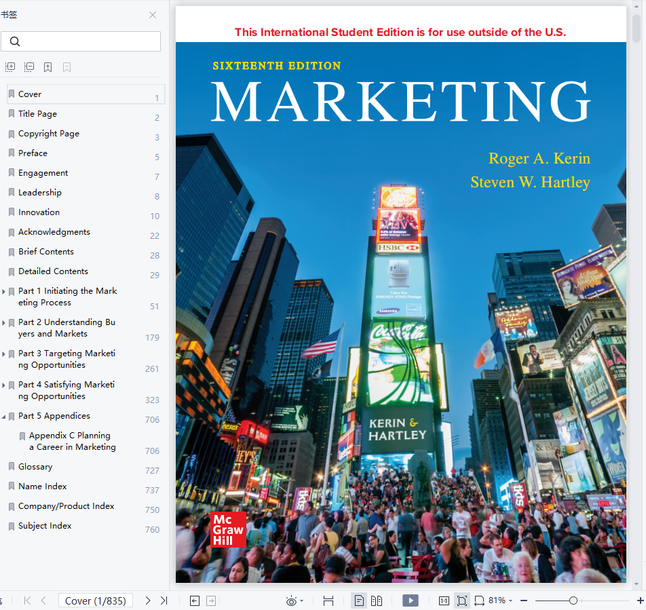
Task: Expand Part 4 Satisfying Marketing Opportunities
Action: (x=3, y=385)
